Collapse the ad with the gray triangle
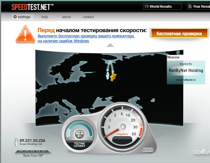This screenshot has height=163, width=210. (110, 45)
